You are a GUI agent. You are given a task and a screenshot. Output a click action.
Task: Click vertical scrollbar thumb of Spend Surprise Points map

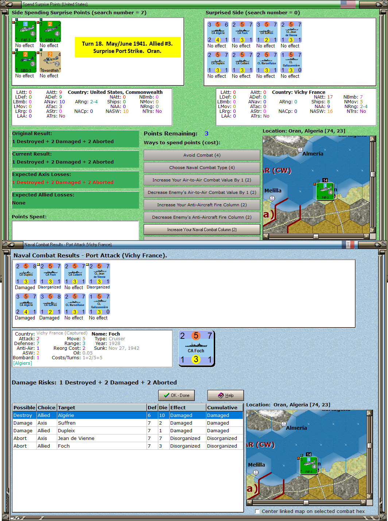click(373, 174)
